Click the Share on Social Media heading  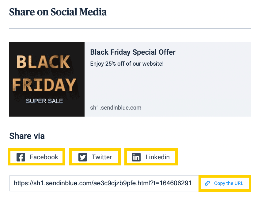click(58, 12)
